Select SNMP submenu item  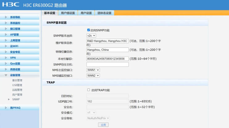point(16,99)
